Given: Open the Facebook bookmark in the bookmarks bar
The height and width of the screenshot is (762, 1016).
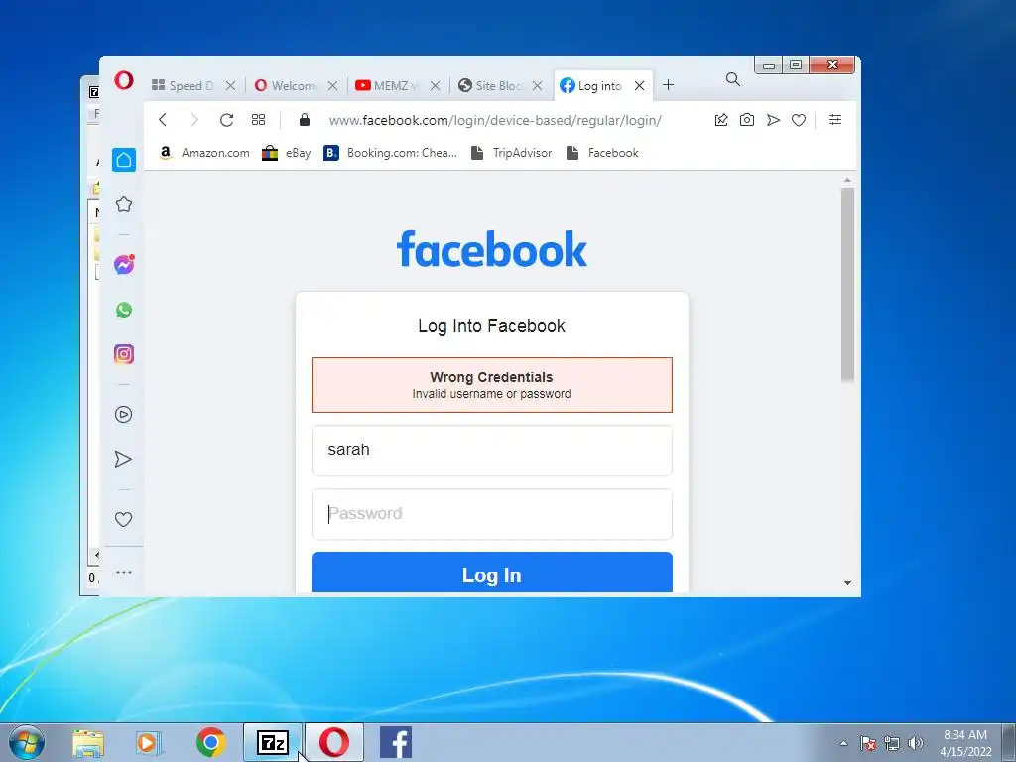Looking at the screenshot, I should click(x=602, y=152).
